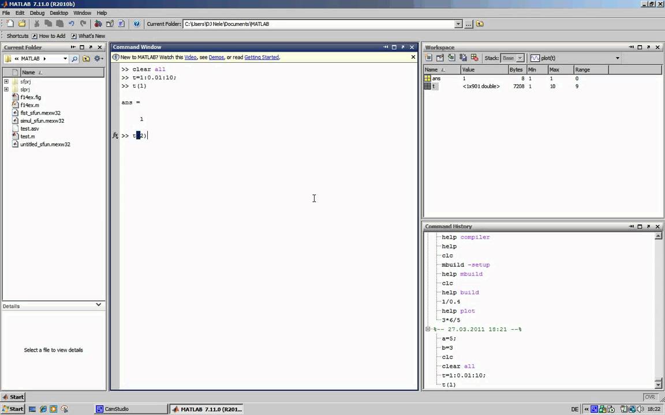The width and height of the screenshot is (665, 415).
Task: Click the New Script icon in the toolbar
Action: click(x=10, y=24)
